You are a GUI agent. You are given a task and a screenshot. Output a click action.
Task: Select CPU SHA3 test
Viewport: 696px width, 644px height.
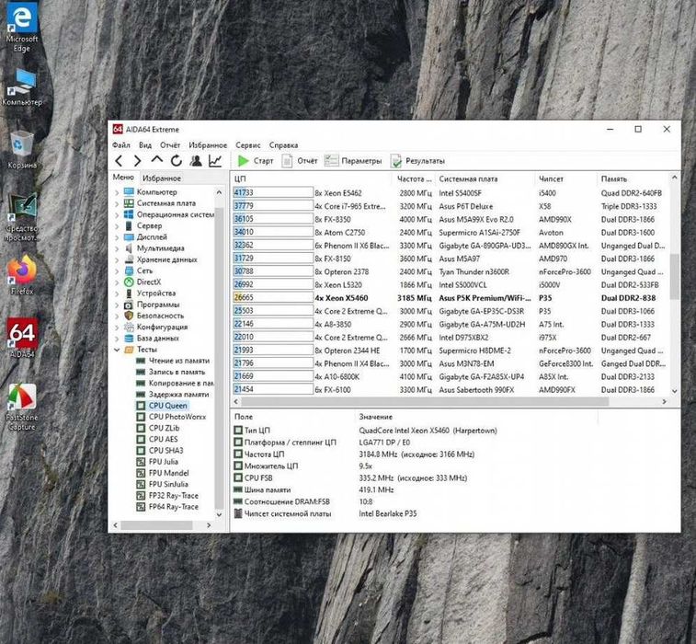[165, 451]
